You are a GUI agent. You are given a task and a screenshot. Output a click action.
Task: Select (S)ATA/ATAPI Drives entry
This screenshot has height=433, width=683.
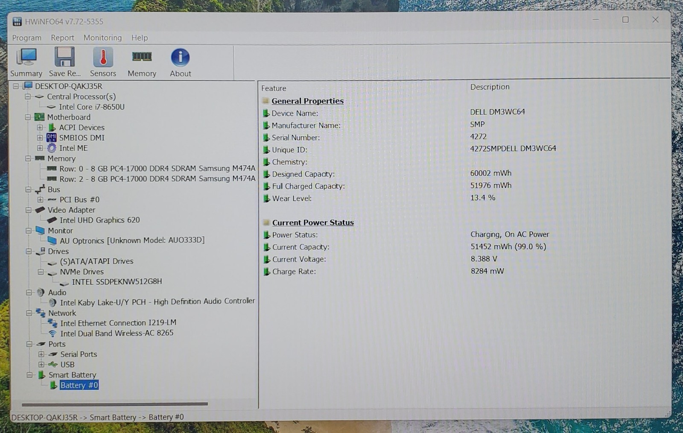coord(96,261)
